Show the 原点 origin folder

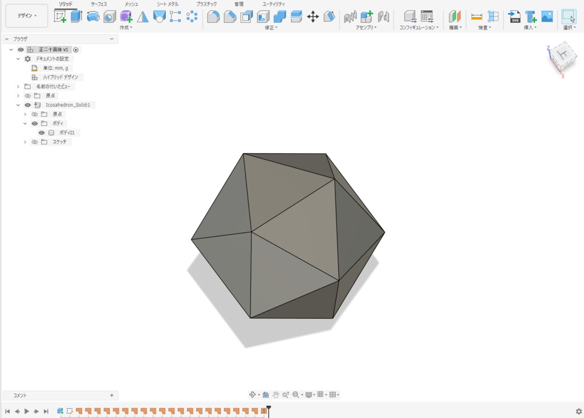click(27, 96)
